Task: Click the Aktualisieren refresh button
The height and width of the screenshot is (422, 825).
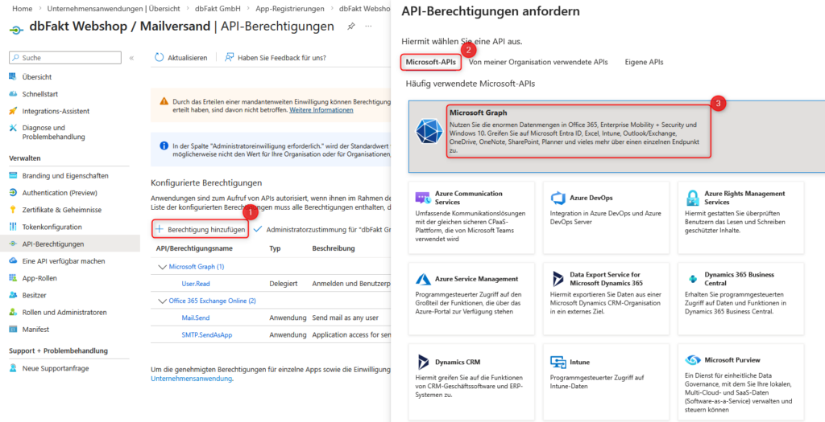Action: (180, 58)
